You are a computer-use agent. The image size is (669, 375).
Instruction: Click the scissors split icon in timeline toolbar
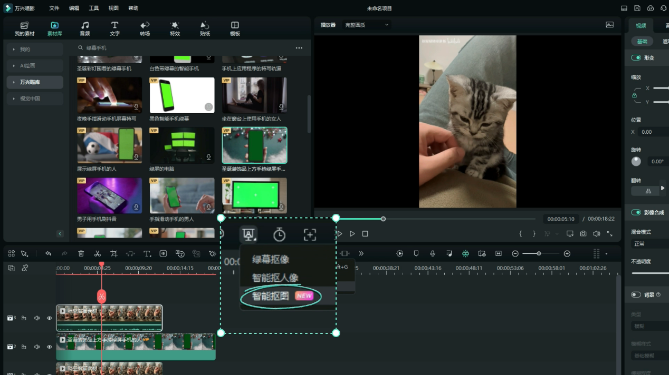[x=98, y=254]
